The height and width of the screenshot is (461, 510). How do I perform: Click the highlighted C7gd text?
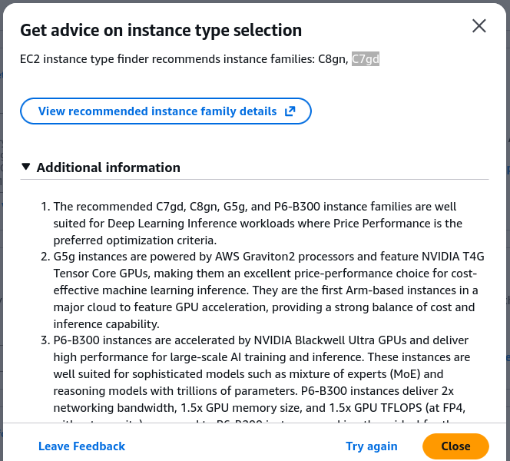(366, 59)
